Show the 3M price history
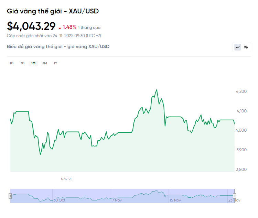 [44, 63]
